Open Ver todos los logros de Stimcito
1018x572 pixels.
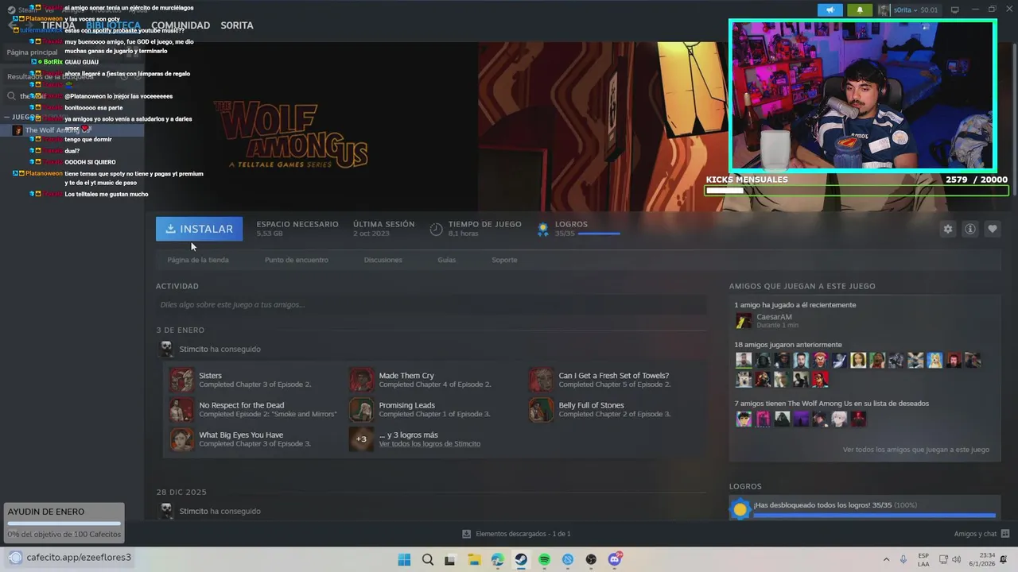pyautogui.click(x=429, y=444)
